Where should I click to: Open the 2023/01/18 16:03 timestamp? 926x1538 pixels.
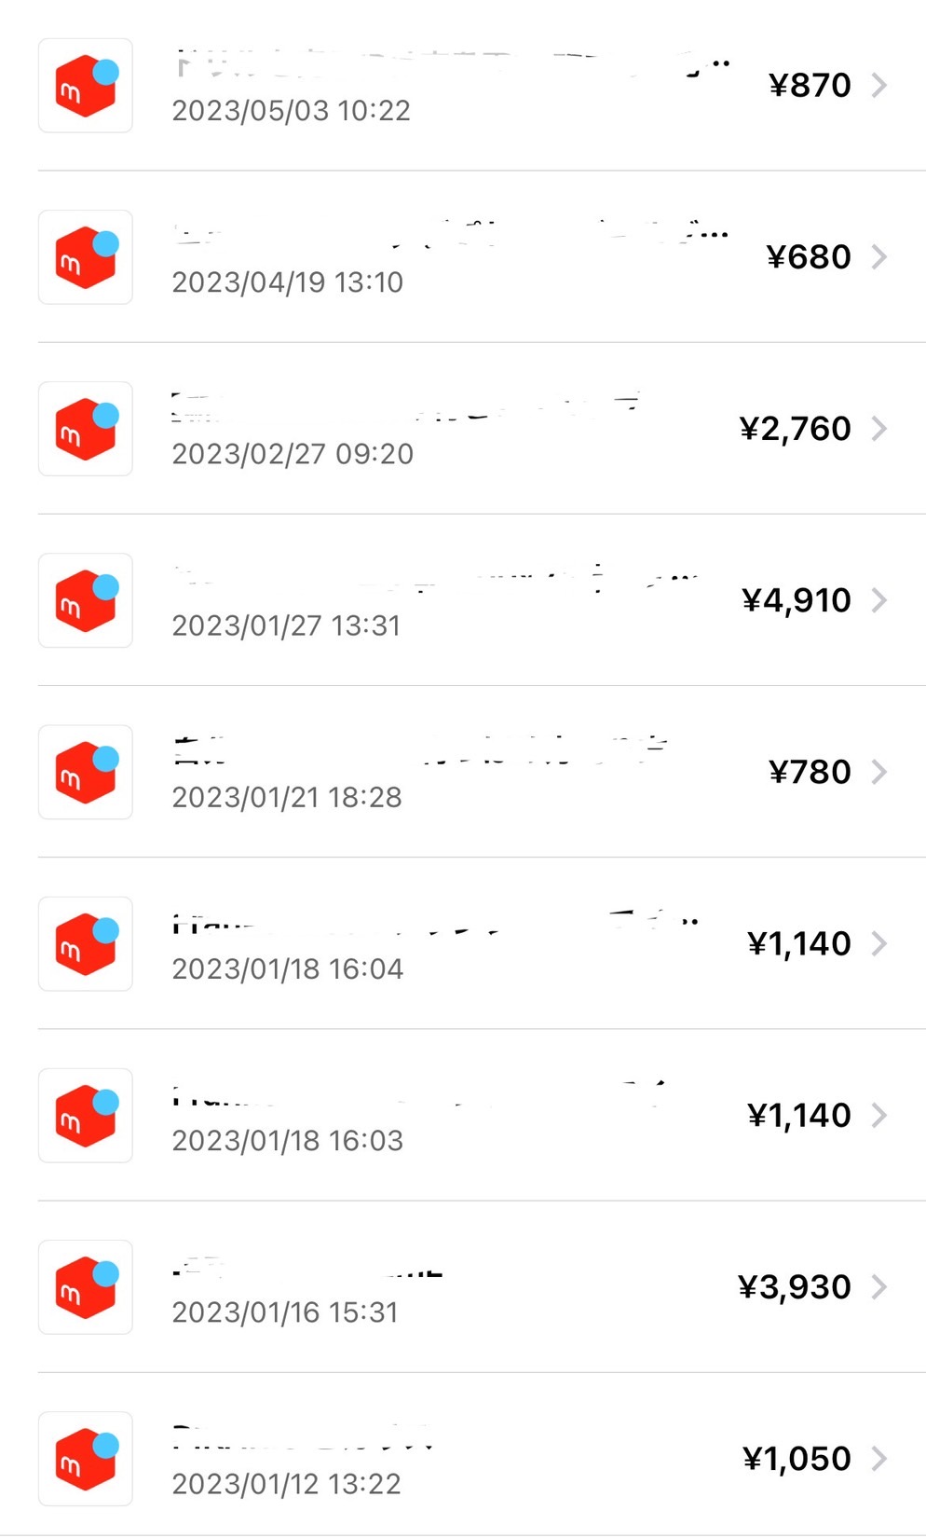click(288, 1141)
